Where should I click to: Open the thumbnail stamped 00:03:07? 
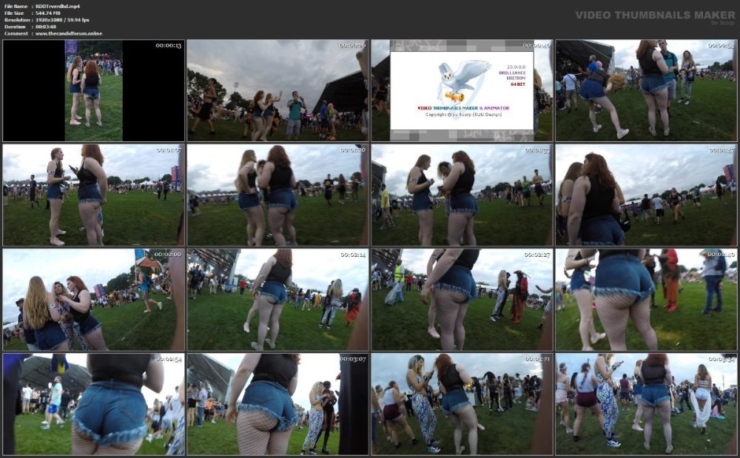pos(277,404)
